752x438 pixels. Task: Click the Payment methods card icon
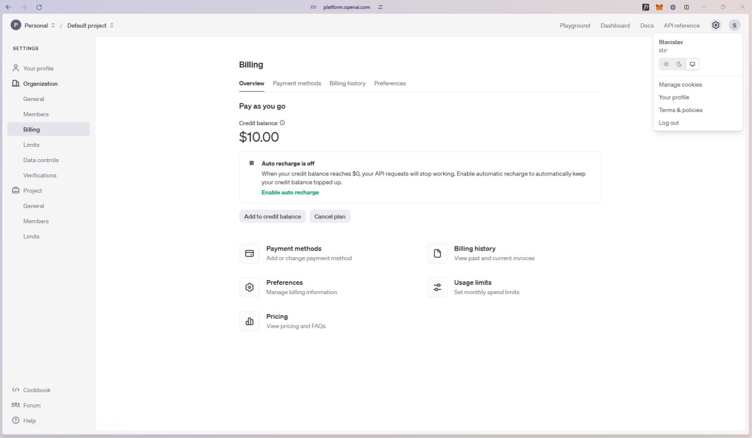(249, 254)
